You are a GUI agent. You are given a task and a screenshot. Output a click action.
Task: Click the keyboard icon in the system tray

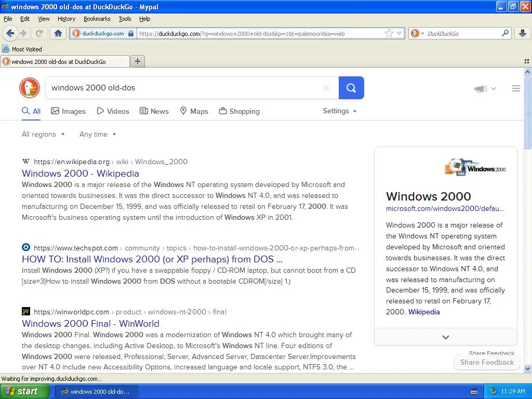point(474,392)
